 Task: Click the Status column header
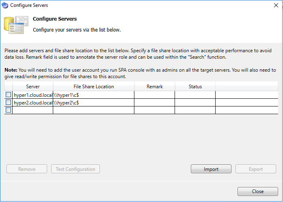(x=195, y=87)
